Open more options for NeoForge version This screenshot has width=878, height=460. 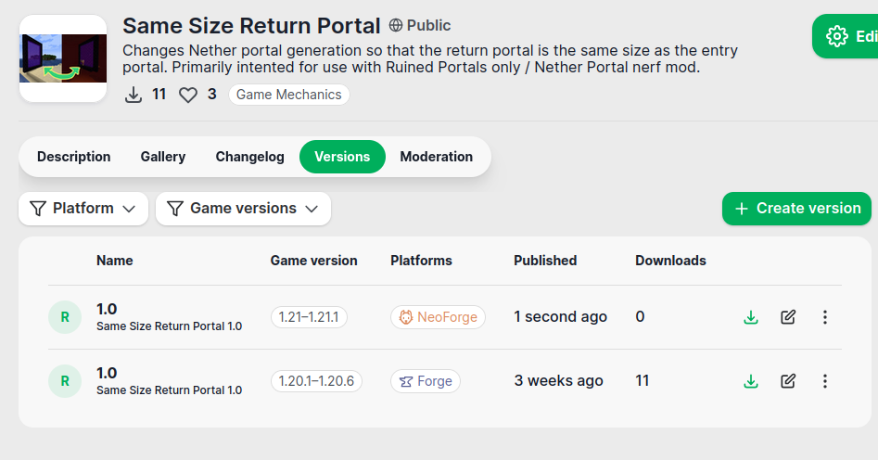(x=825, y=317)
